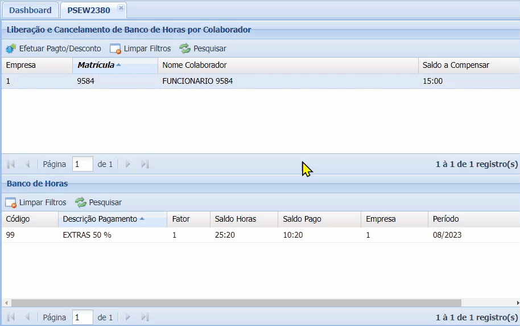Viewport: 520px width, 326px height.
Task: Go to last page in top pager
Action: (145, 164)
